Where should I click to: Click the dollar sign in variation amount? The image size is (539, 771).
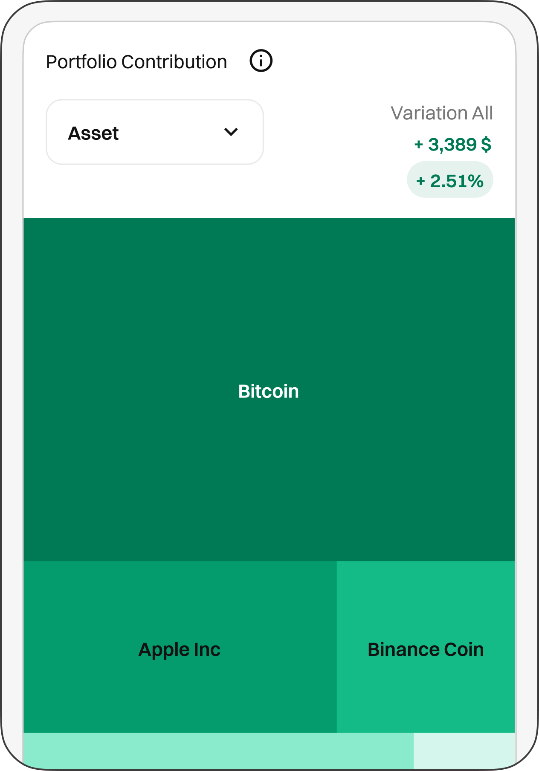click(486, 145)
